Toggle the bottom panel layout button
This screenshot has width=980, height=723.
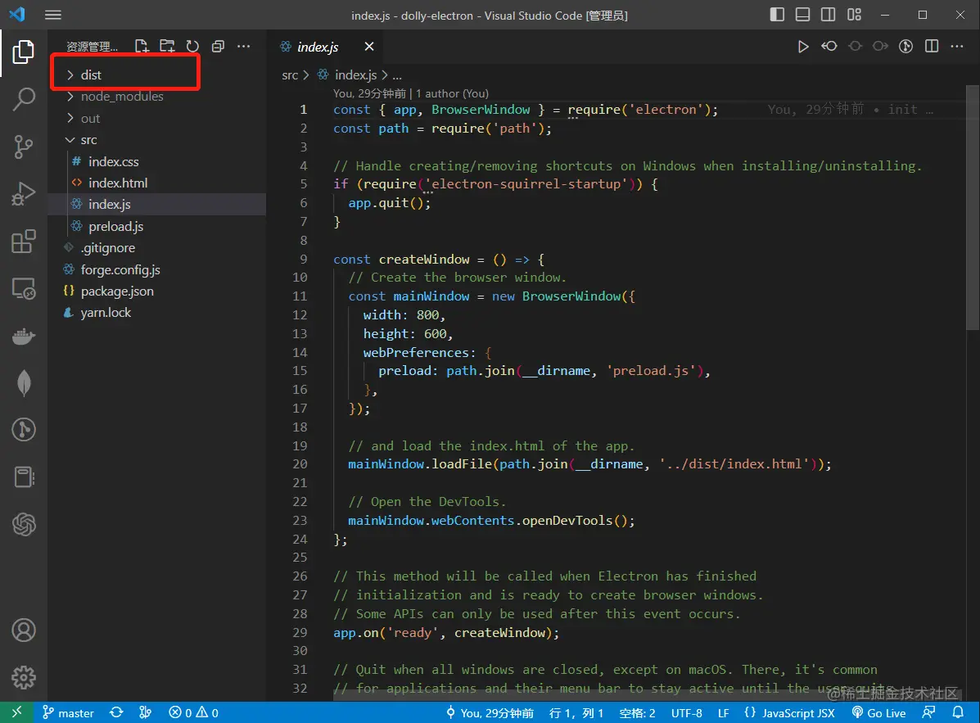802,15
